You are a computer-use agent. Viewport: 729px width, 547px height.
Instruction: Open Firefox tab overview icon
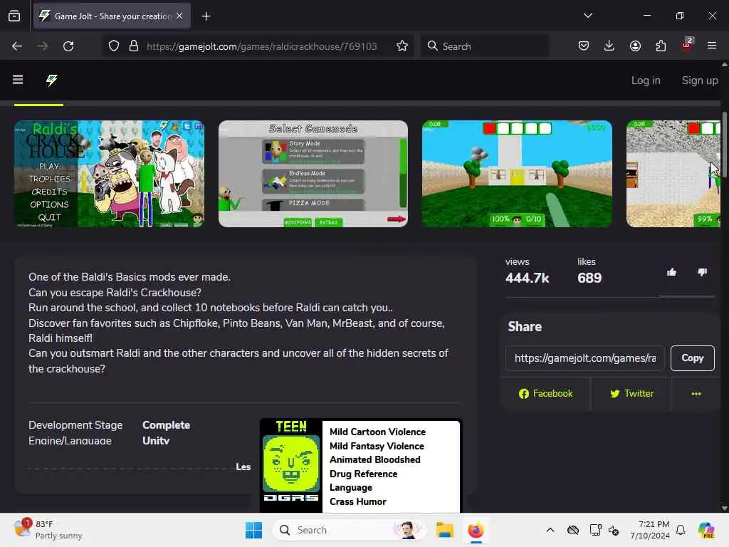pyautogui.click(x=14, y=16)
